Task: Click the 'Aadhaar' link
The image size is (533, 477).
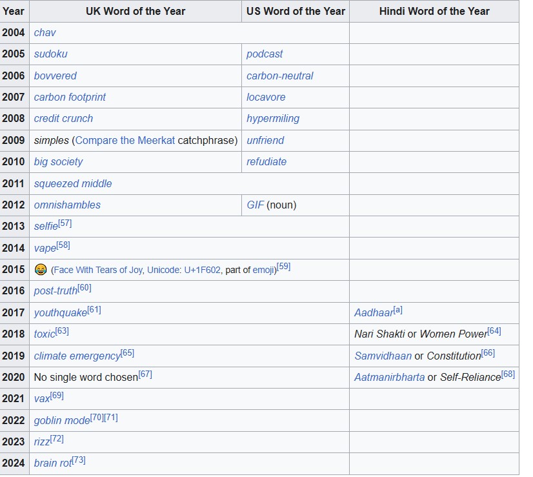Action: [x=374, y=313]
